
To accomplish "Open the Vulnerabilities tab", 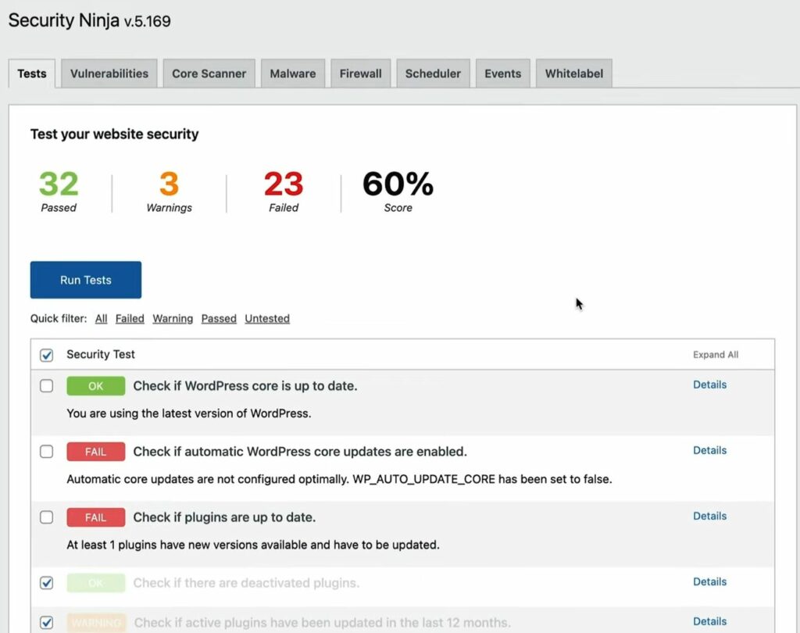I will click(109, 73).
